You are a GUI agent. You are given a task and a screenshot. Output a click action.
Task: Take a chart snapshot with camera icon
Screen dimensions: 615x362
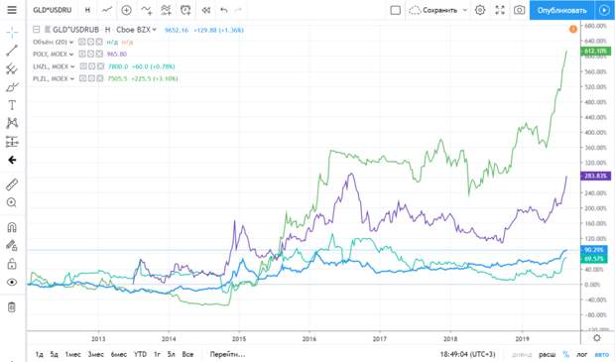[519, 10]
